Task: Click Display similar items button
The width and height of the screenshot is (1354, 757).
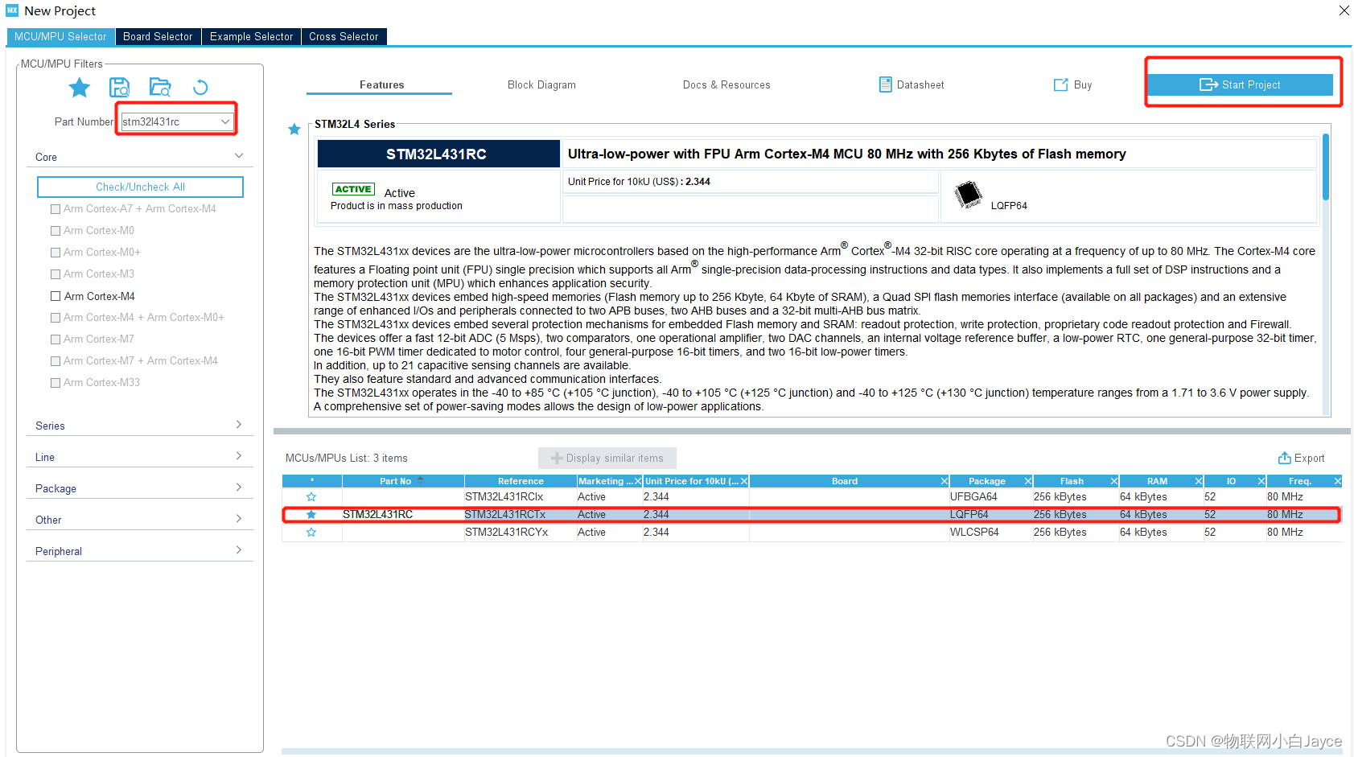Action: point(607,458)
